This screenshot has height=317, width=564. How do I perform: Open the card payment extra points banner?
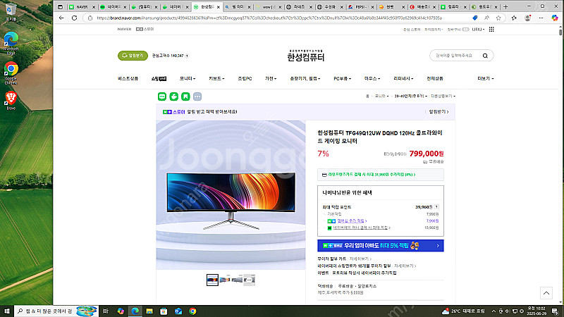tap(381, 175)
